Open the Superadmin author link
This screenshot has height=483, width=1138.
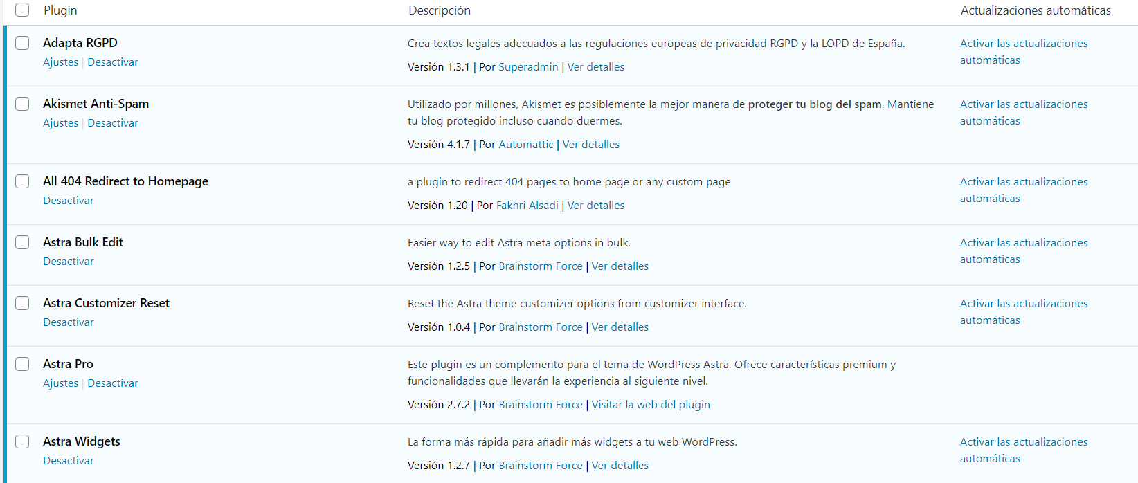pyautogui.click(x=528, y=67)
